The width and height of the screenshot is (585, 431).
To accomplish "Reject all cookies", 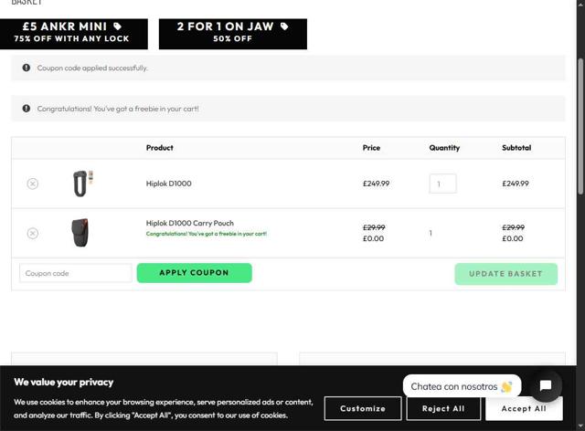I will point(443,409).
